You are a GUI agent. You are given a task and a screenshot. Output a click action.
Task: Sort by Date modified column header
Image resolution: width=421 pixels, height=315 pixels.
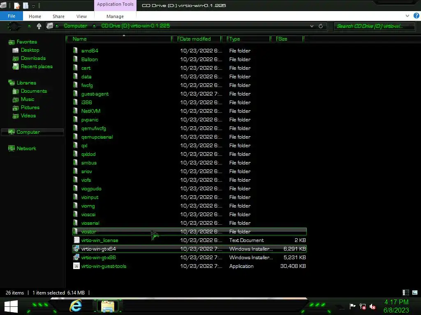pyautogui.click(x=199, y=39)
